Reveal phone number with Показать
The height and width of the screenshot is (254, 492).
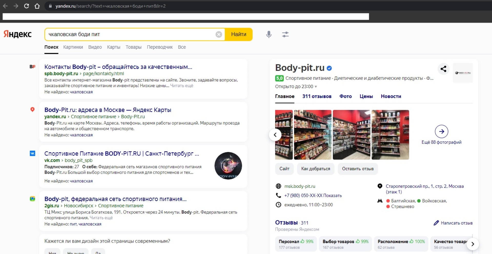point(332,196)
